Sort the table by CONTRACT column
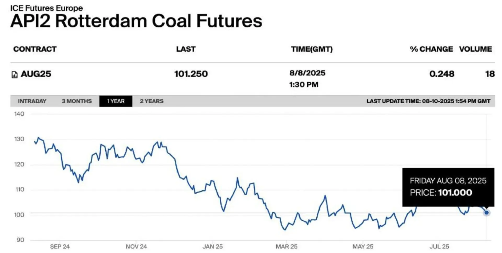Viewport: 502px width, 253px height. [35, 49]
